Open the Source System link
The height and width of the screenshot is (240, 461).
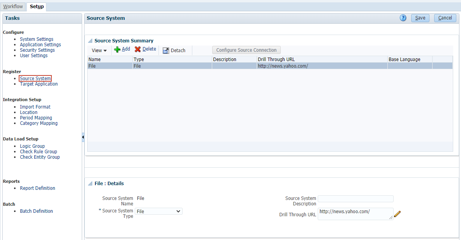click(x=35, y=79)
